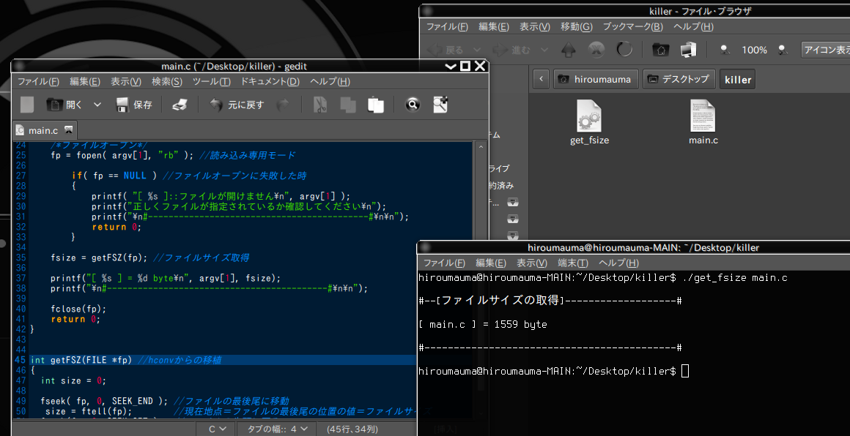Click the terminal output line '[ main.c ] = 1559 byte'
Screen dimensions: 850x436
pyautogui.click(x=483, y=325)
